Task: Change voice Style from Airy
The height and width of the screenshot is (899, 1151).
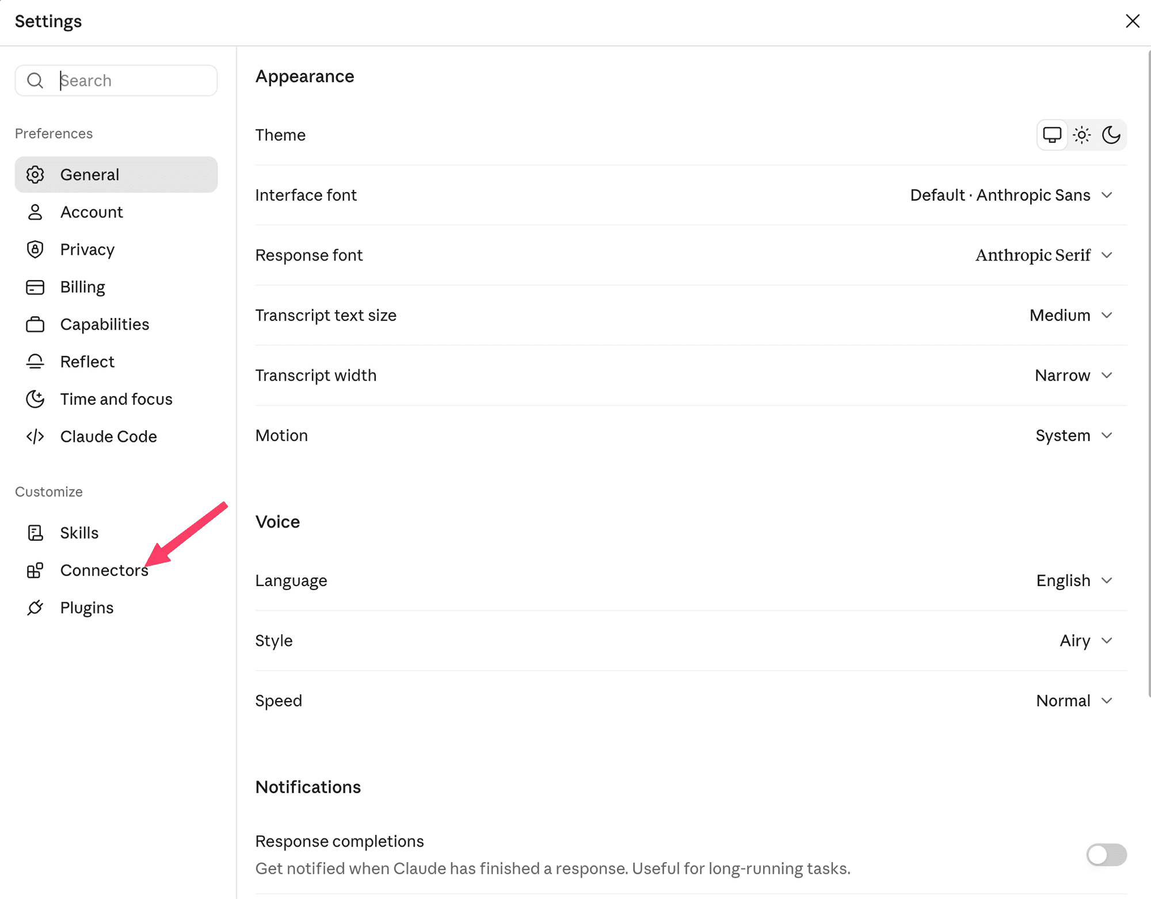Action: click(x=1086, y=641)
